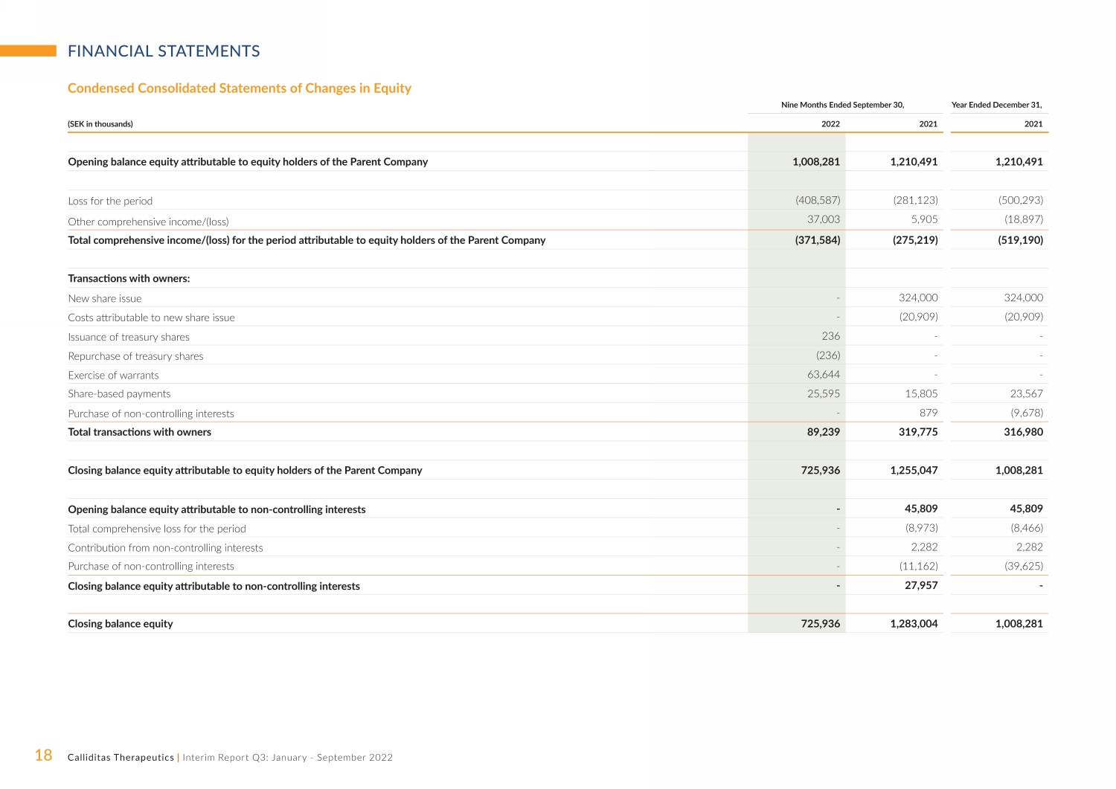Click 'Costs attributable to new share issue' label
Image resolution: width=1116 pixels, height=789 pixels.
click(151, 318)
